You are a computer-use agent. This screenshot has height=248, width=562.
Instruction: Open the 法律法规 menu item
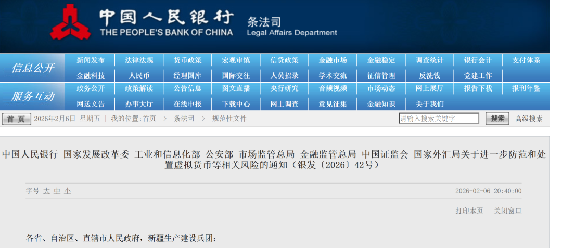pos(139,60)
